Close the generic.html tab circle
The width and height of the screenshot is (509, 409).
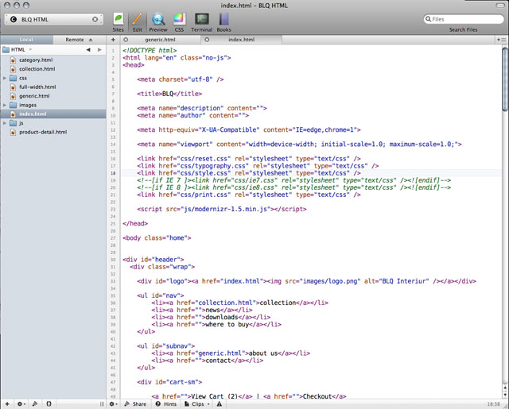tap(126, 40)
